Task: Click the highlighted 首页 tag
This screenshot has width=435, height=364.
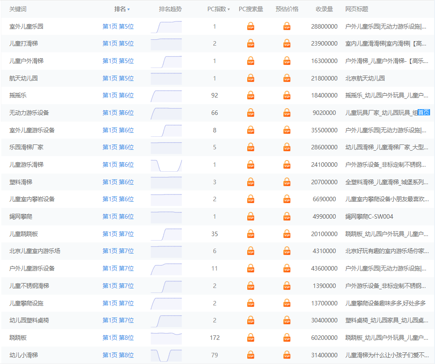Action: [424, 112]
